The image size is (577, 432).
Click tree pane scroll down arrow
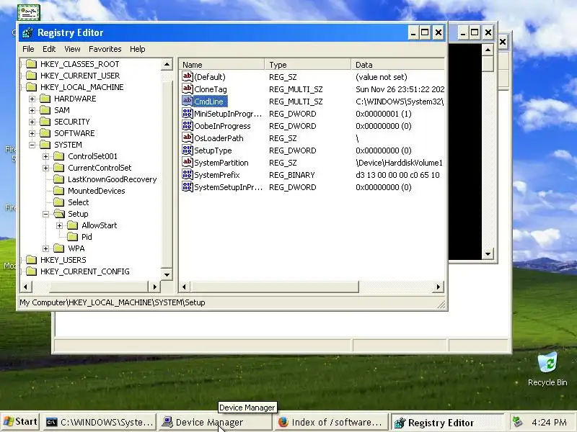pyautogui.click(x=167, y=274)
